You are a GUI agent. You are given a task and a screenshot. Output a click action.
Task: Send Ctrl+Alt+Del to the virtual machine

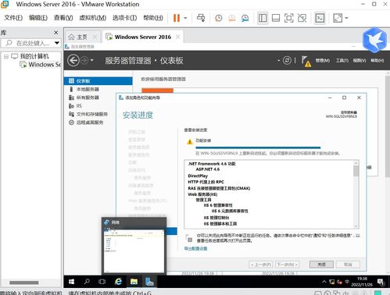click(201, 18)
